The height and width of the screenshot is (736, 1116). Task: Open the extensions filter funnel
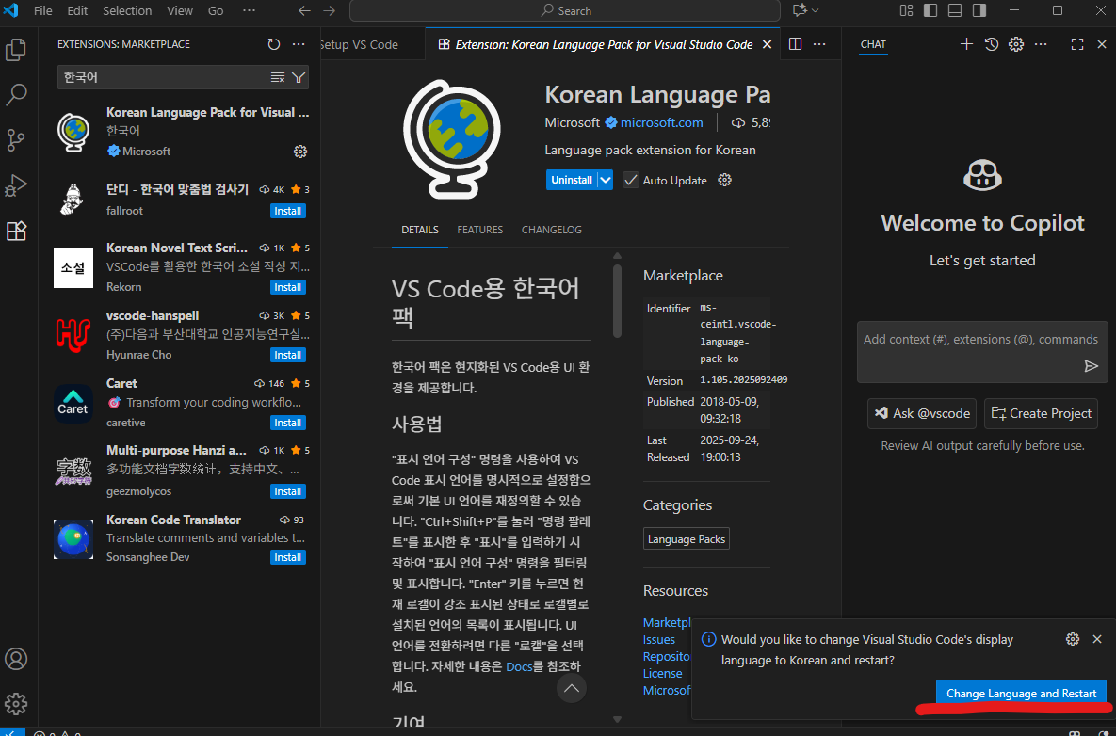pyautogui.click(x=299, y=77)
